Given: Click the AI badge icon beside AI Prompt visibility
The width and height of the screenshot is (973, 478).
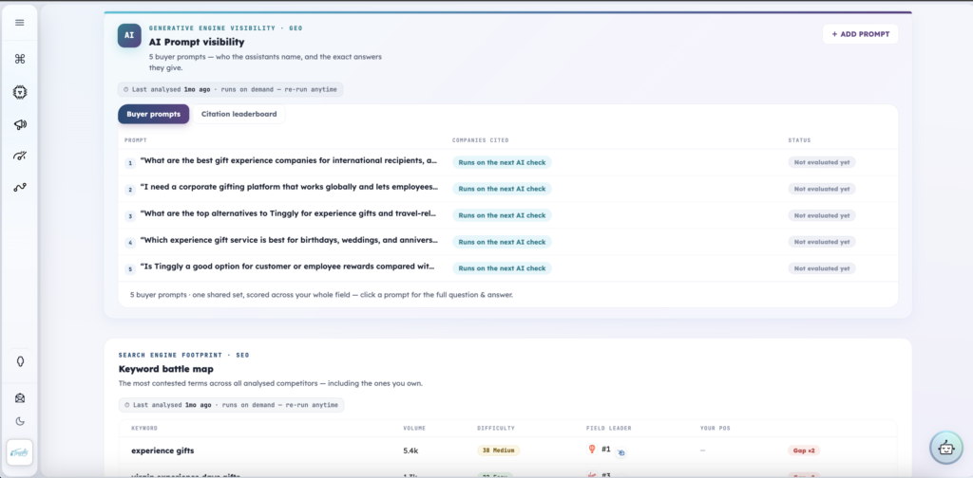Looking at the screenshot, I should point(129,35).
